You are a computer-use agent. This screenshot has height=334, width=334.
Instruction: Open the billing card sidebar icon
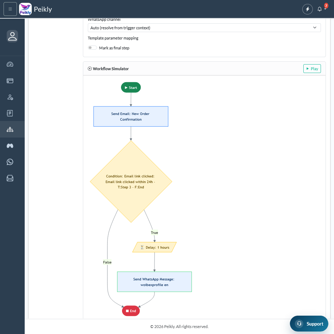(10, 81)
